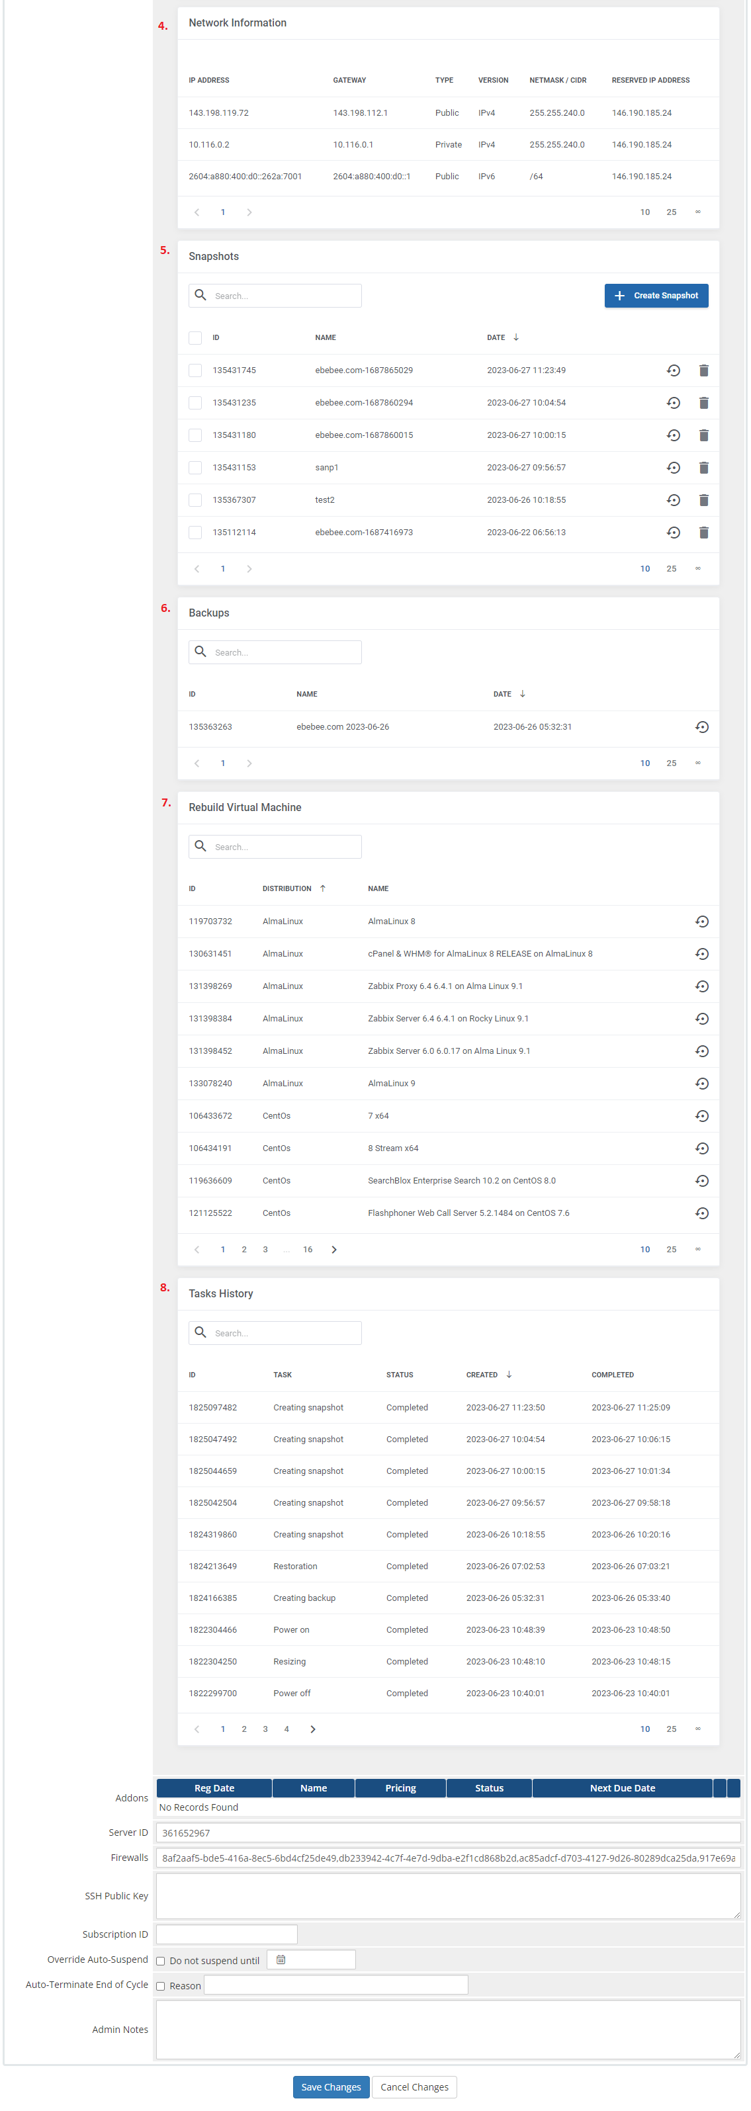Check snapshot 135431153 row
The width and height of the screenshot is (751, 2111).
[195, 467]
